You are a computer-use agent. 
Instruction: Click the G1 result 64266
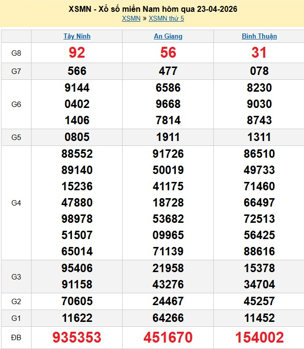pos(168,318)
